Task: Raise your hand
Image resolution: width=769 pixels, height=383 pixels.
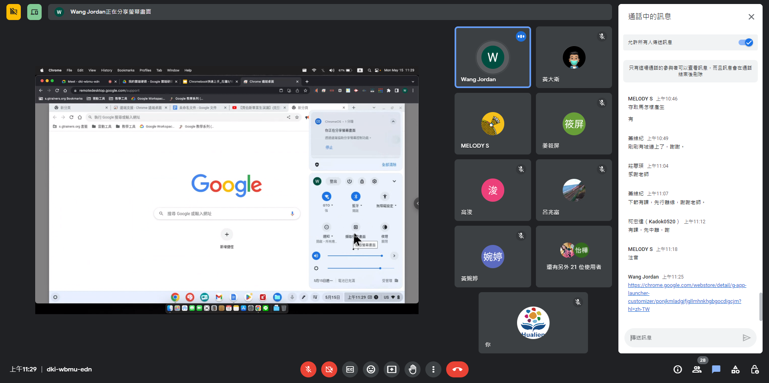Action: point(412,369)
